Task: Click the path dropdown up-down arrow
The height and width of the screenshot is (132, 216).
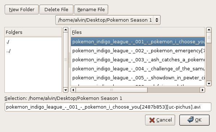Action: click(157, 20)
